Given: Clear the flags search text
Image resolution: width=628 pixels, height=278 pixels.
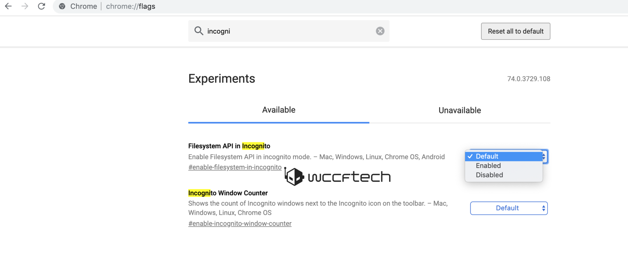Looking at the screenshot, I should pos(380,31).
